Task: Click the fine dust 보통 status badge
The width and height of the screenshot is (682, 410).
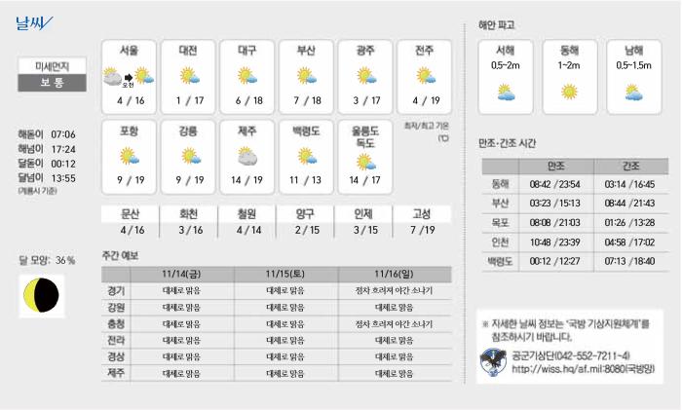Action: [x=51, y=84]
